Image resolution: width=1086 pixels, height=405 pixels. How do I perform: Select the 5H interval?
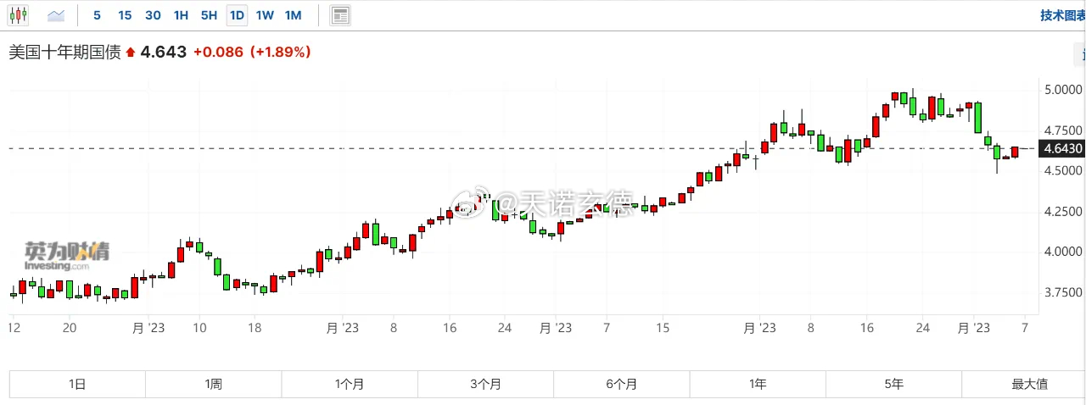pyautogui.click(x=209, y=15)
